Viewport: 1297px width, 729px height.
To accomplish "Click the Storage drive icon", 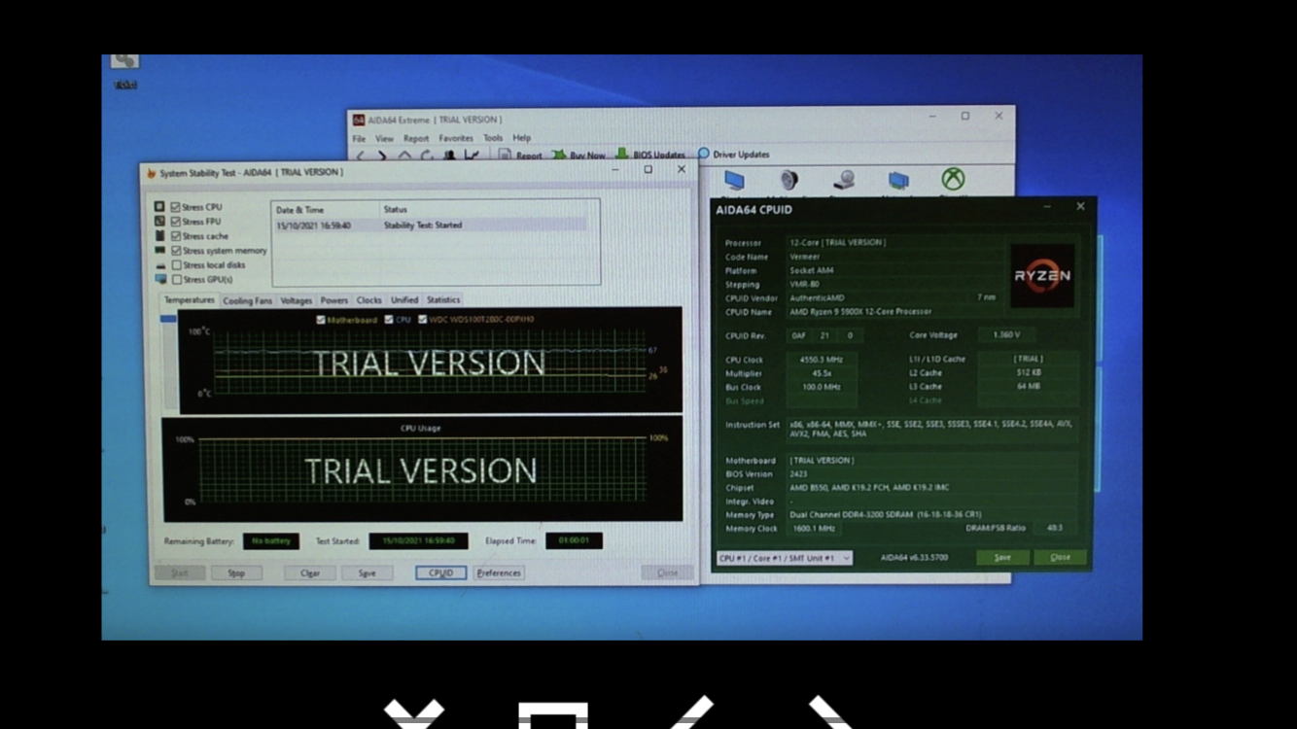I will click(844, 181).
